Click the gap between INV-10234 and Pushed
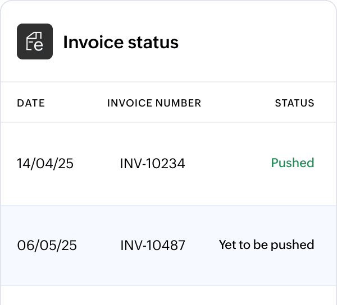Image resolution: width=337 pixels, height=305 pixels. tap(227, 163)
